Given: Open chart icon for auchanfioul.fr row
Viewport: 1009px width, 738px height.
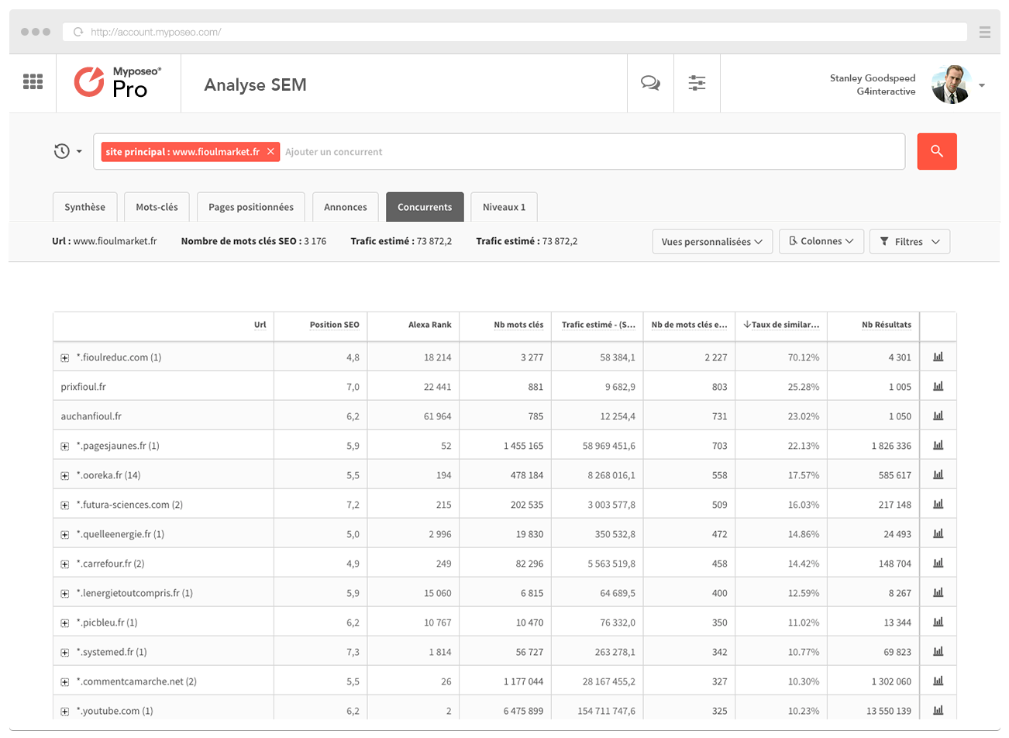Looking at the screenshot, I should (x=938, y=416).
